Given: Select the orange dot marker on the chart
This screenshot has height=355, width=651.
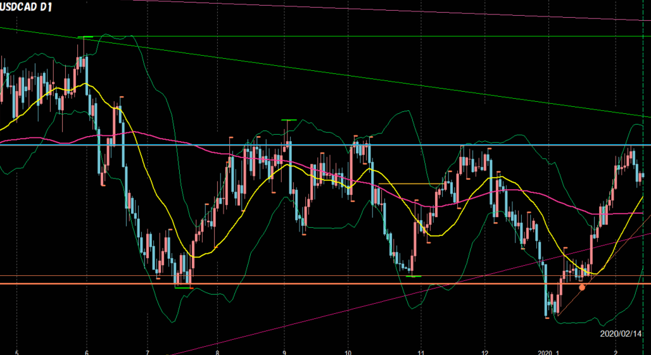Looking at the screenshot, I should click(x=582, y=287).
